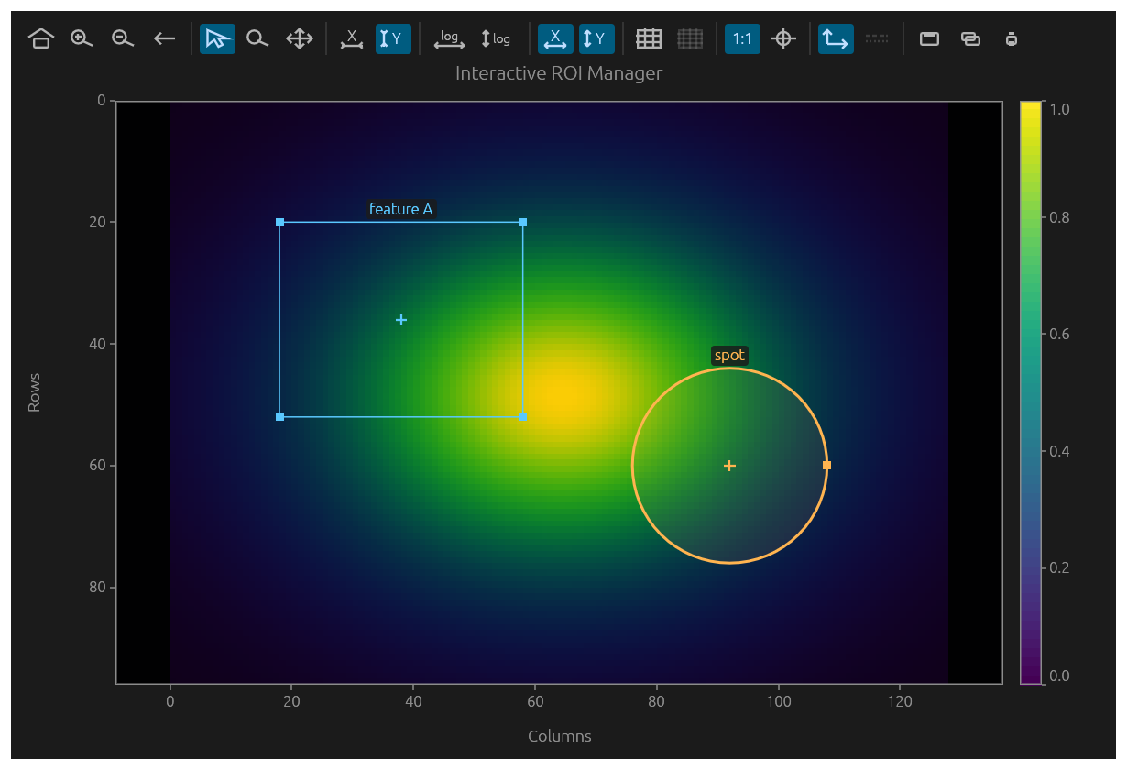Screen dimensions: 1127x770
Task: Enable the crosshair cursor icon
Action: click(x=782, y=38)
